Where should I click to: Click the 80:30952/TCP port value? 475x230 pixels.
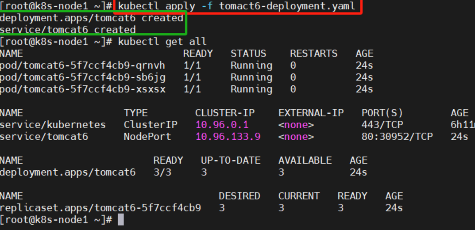pyautogui.click(x=397, y=137)
